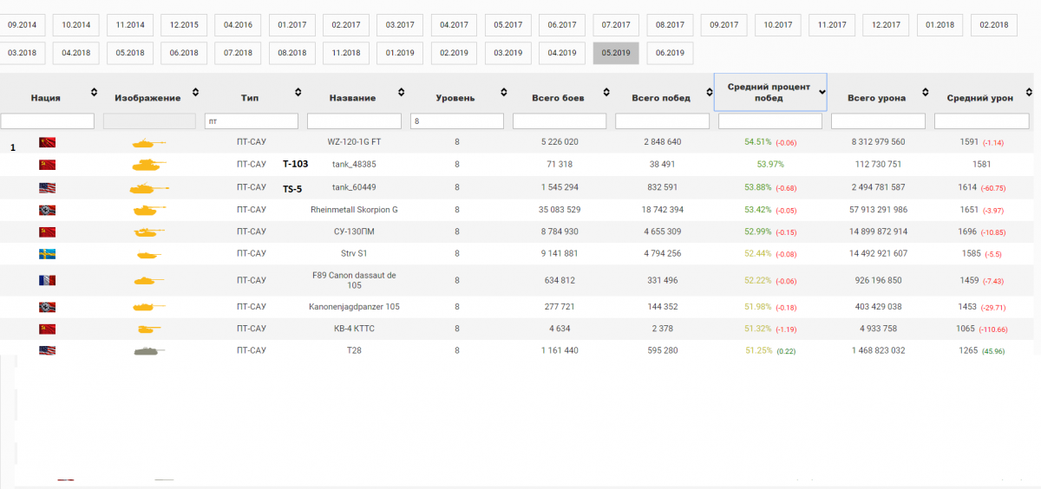Click the Тип filter input field
This screenshot has height=489, width=1041.
coord(252,121)
